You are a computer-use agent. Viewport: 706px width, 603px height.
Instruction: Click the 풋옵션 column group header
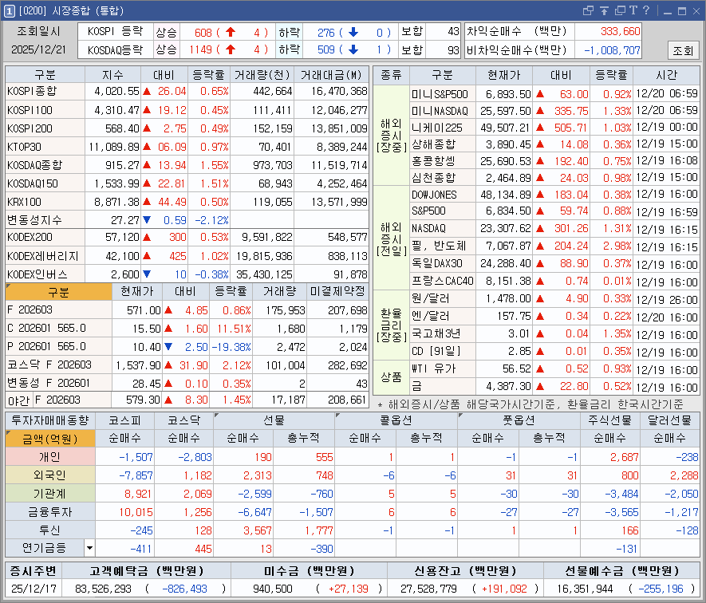tap(519, 420)
